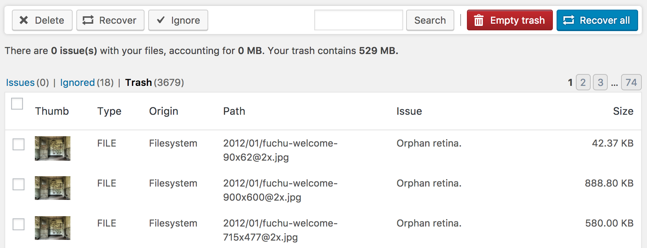Screen dimensions: 647x248
Task: Toggle checkbox for fuchu-welcome-715x477@2x.jpg row
Action: 19,224
